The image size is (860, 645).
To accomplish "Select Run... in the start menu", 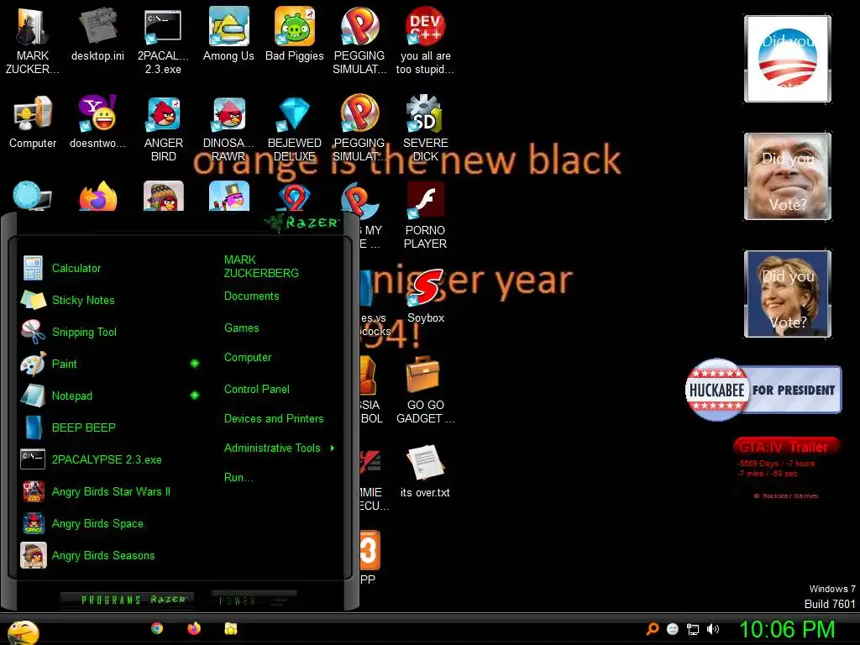I will pos(239,477).
